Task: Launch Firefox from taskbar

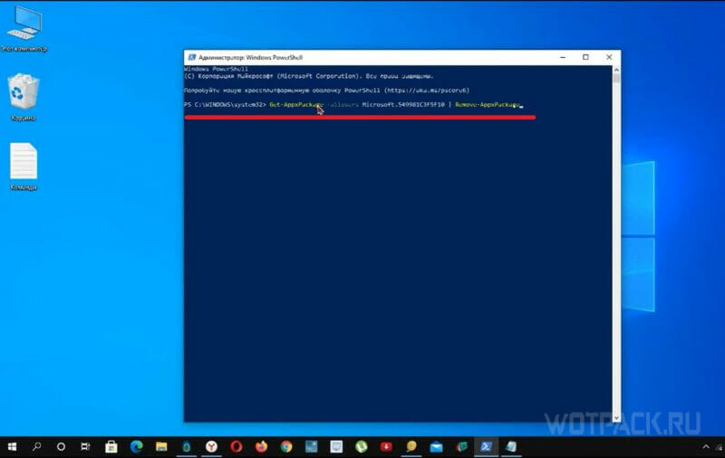Action: click(x=262, y=446)
